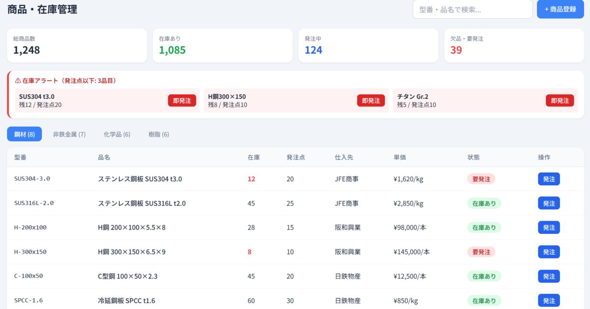Click model number C-100x50
Image resolution: width=590 pixels, height=309 pixels.
(x=29, y=276)
